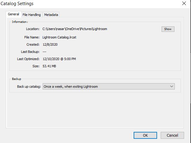The image size is (191, 143).
Task: Select the General tab
Action: [14, 14]
